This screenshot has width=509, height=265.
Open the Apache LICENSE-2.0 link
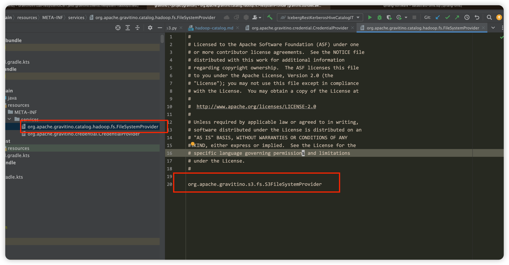256,106
